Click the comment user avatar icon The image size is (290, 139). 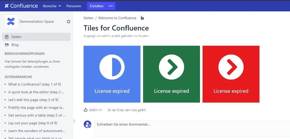pos(87,124)
